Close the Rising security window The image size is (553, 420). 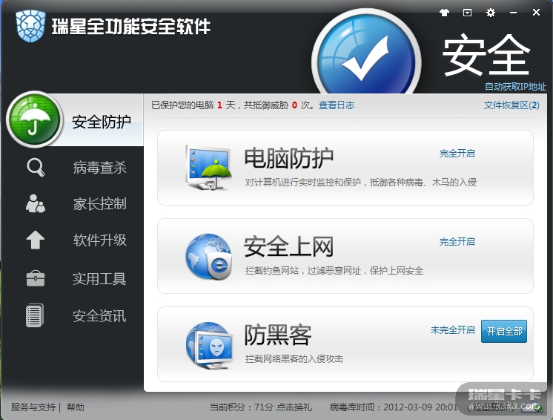coord(536,13)
